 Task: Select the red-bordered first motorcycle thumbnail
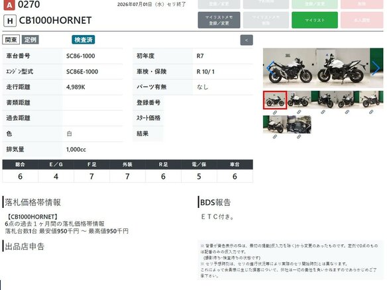pos(275,100)
